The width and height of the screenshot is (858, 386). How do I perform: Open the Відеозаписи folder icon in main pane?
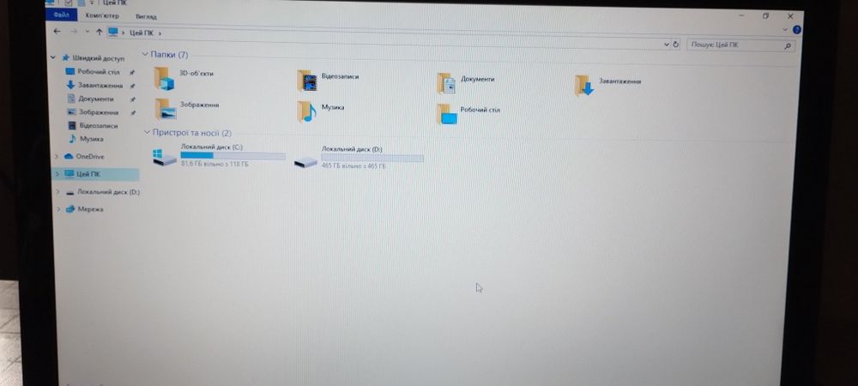tap(307, 81)
